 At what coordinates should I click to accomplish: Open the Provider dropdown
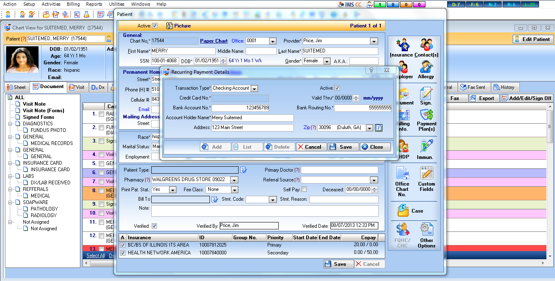pyautogui.click(x=374, y=41)
